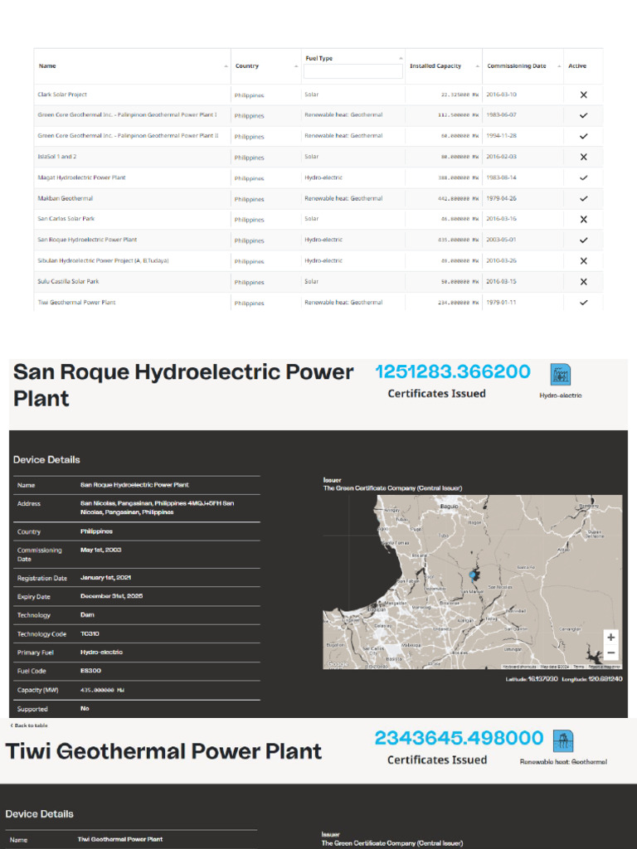Click the 1251283.366200 certificates issued figure
This screenshot has height=849, width=637.
453,371
